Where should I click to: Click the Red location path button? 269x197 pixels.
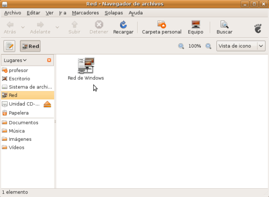30,46
